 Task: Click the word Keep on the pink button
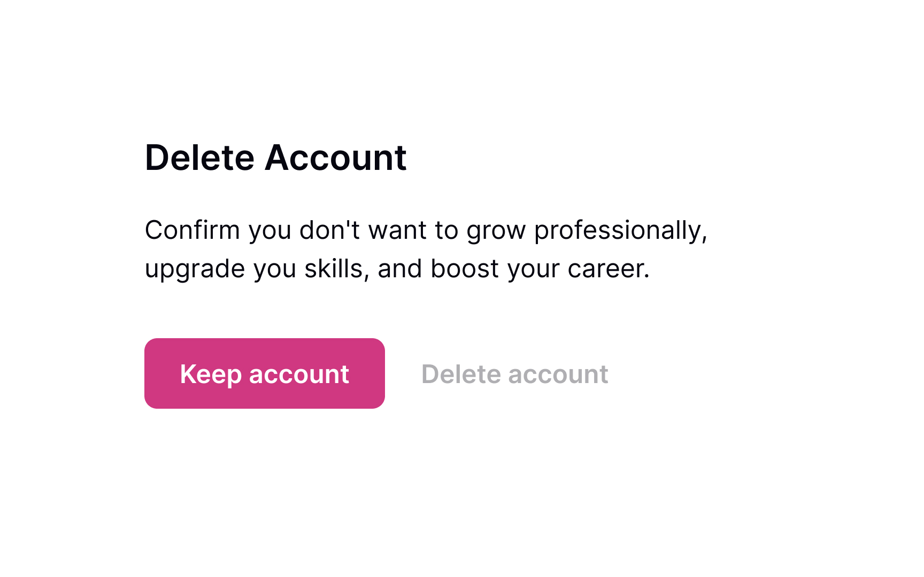click(x=211, y=374)
